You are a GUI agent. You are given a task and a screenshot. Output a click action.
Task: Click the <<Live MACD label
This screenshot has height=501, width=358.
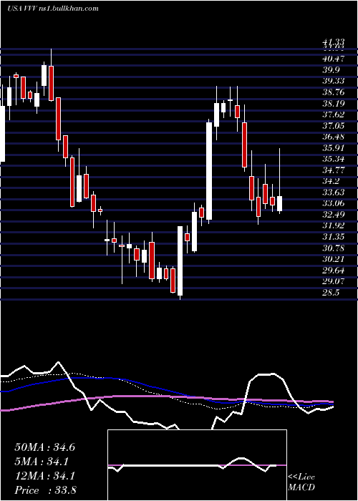(301, 482)
